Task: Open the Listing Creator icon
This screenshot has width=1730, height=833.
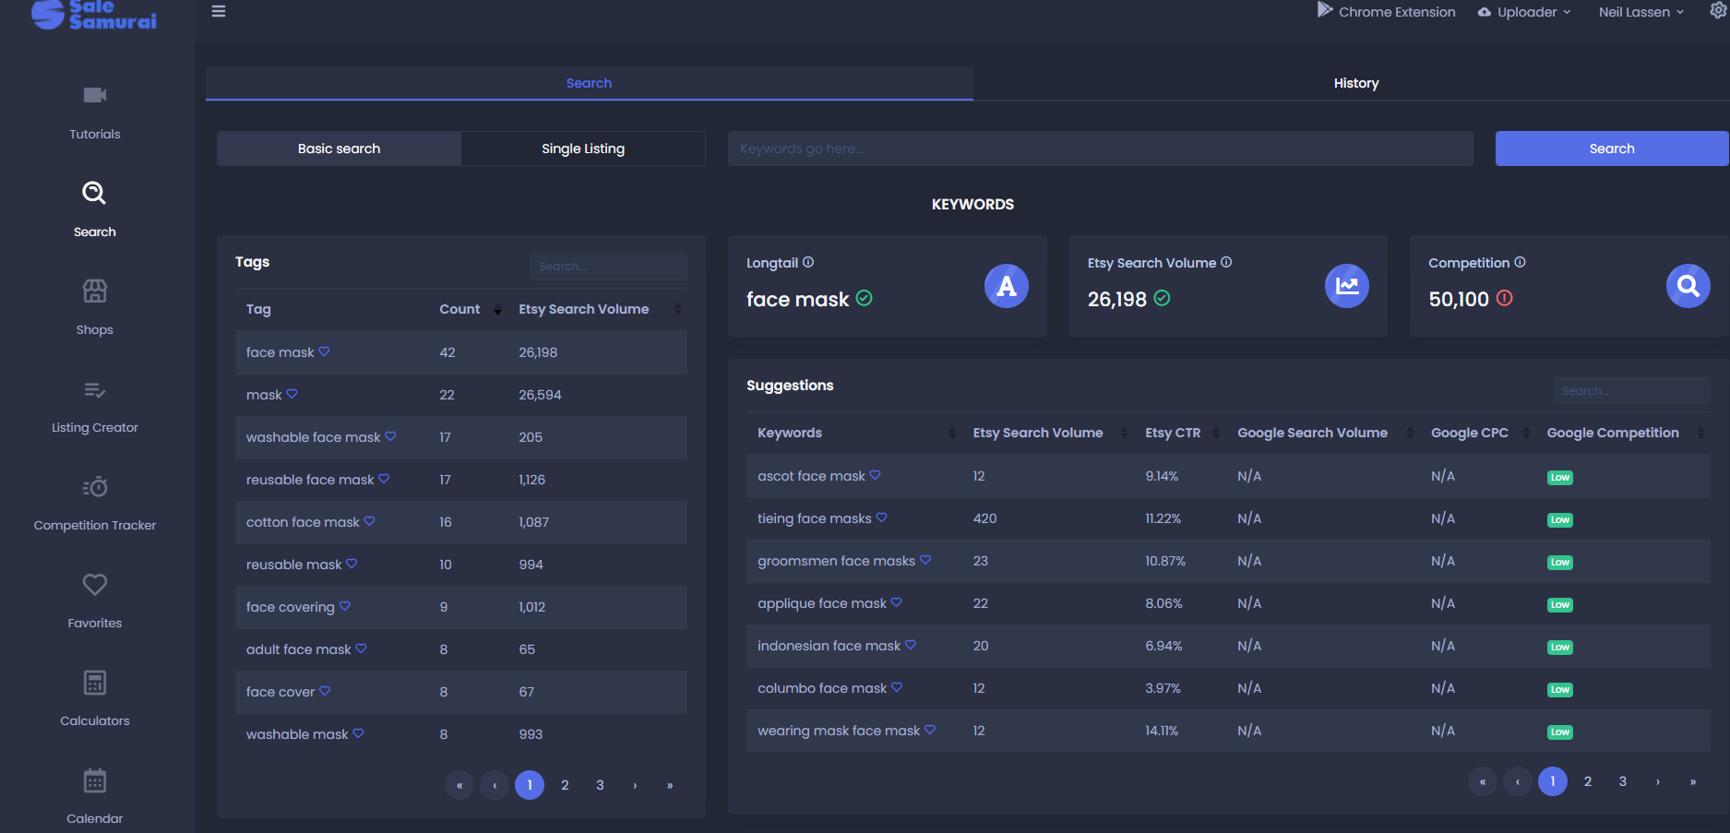Action: [x=95, y=389]
